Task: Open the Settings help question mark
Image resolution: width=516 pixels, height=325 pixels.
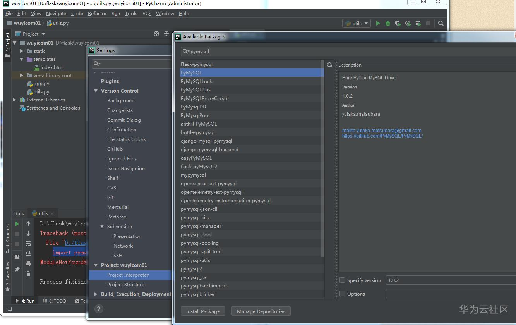Action: [99, 309]
